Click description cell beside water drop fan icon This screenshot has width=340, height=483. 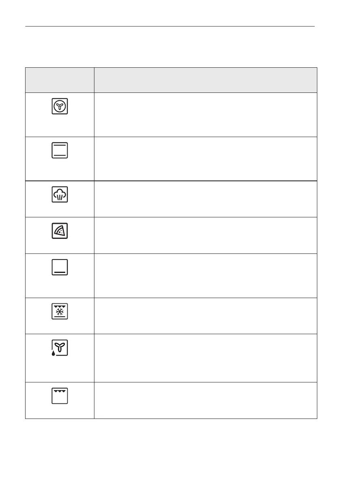click(x=205, y=358)
